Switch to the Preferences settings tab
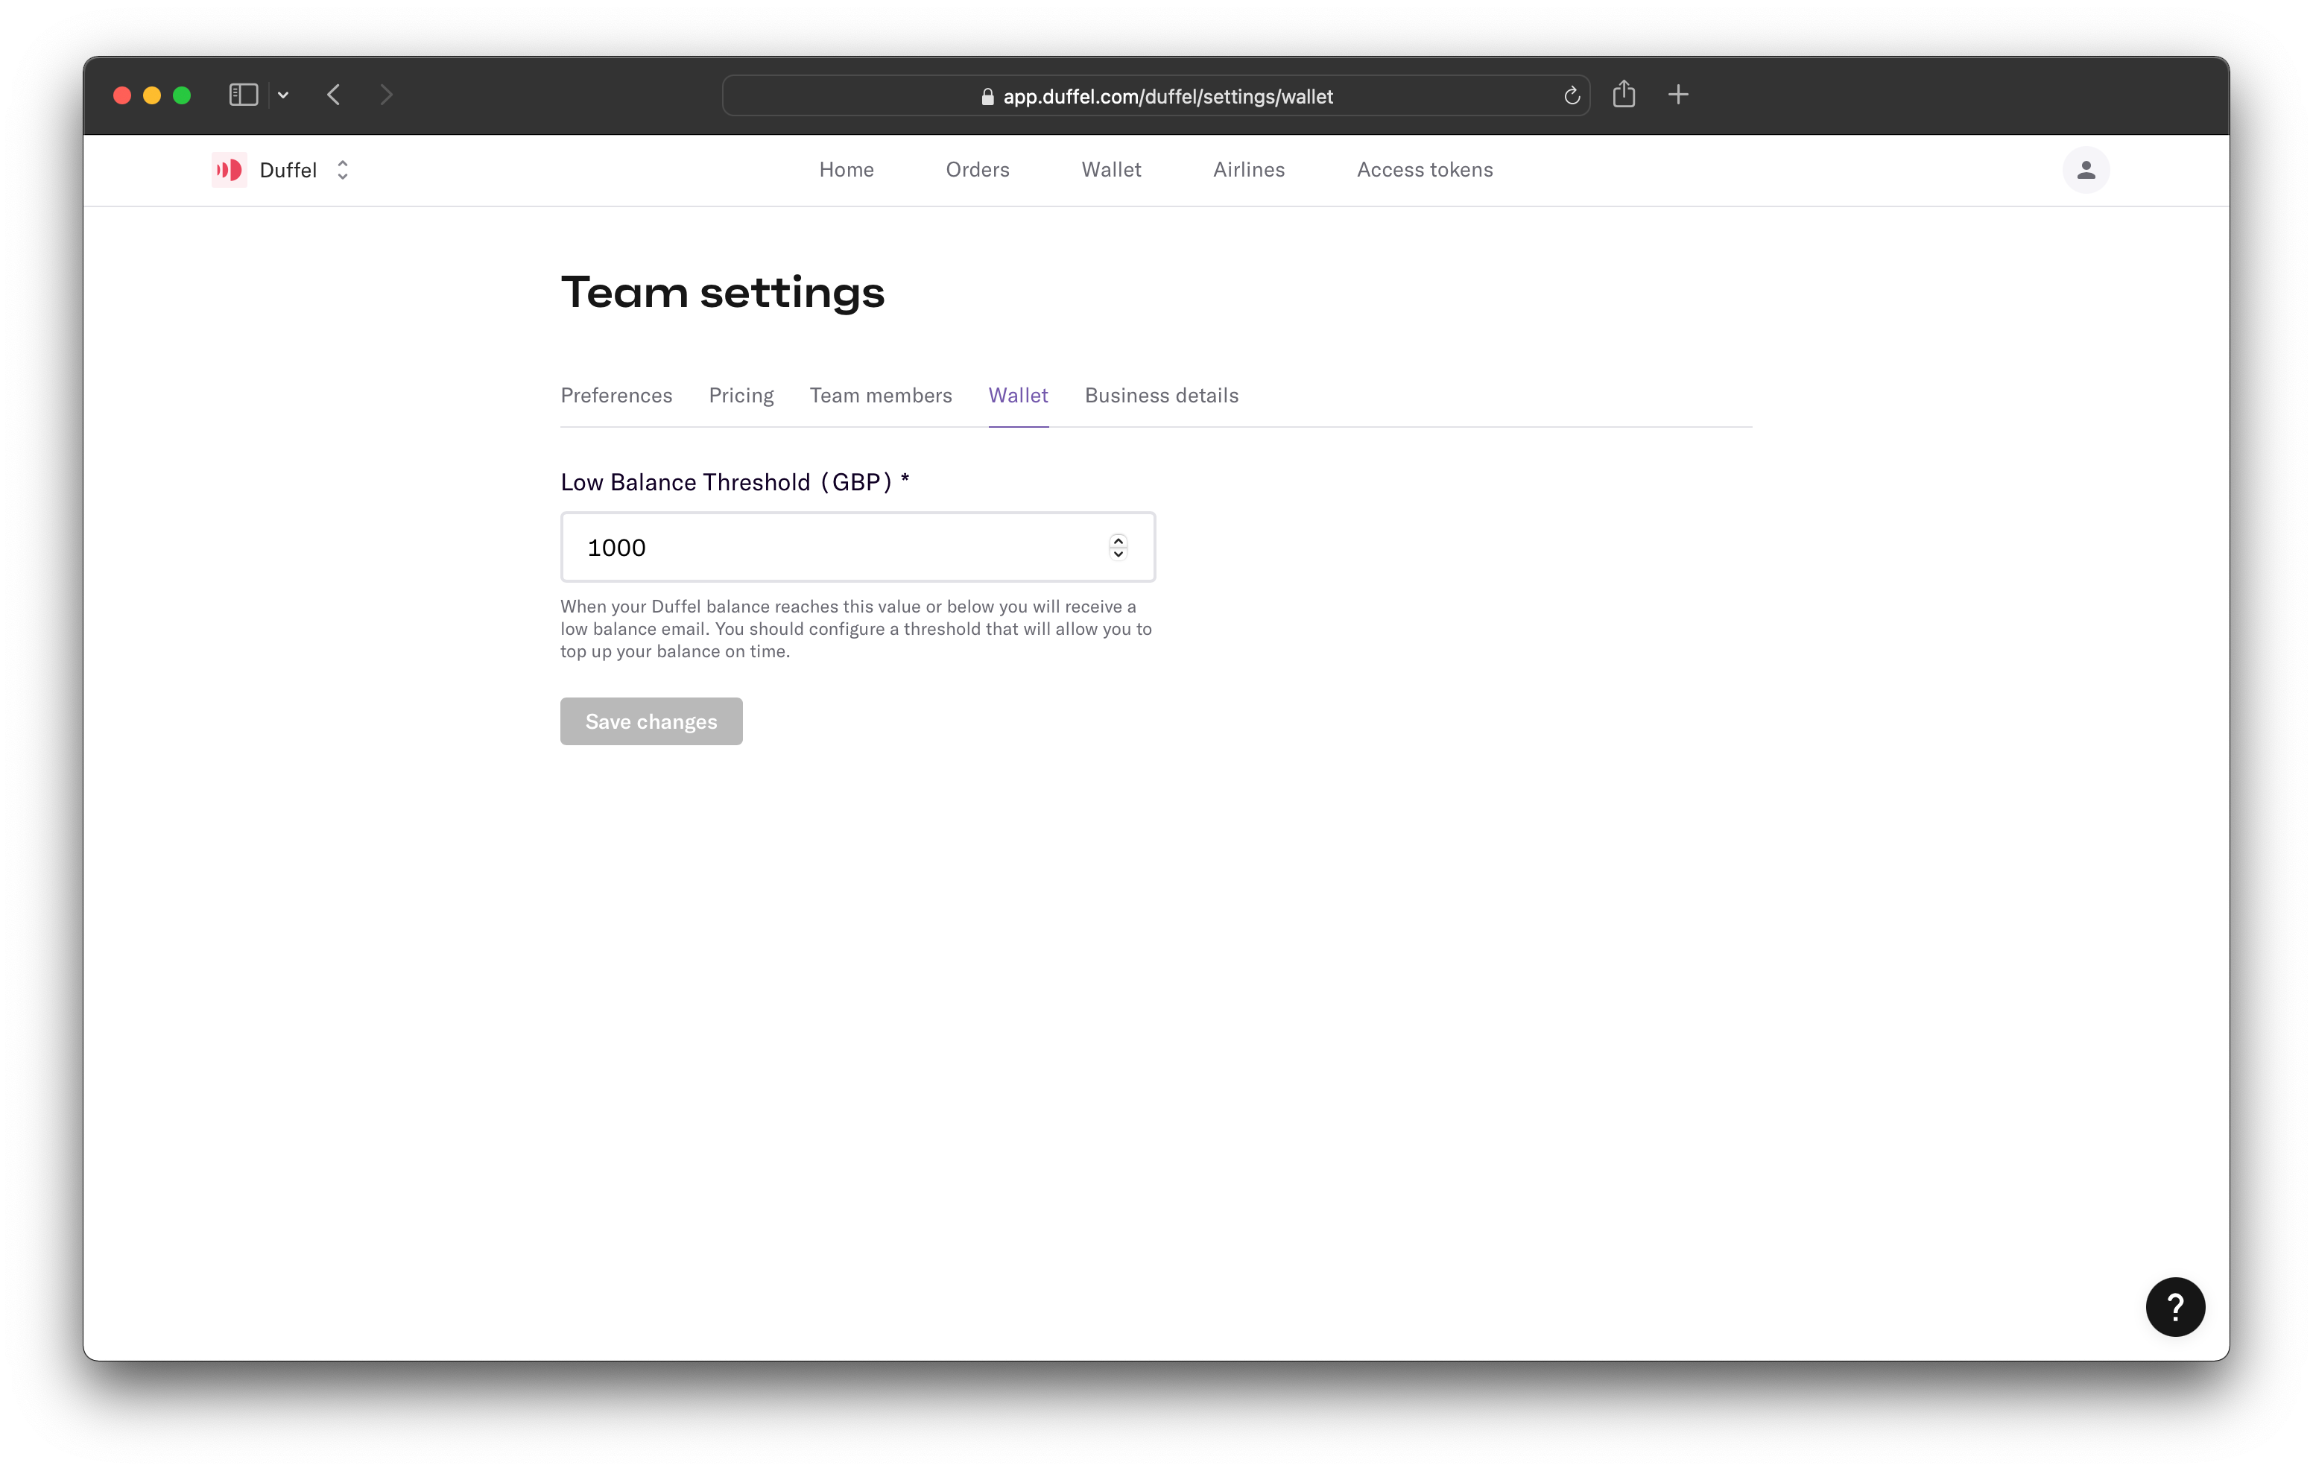Screen dimensions: 2313x1471 pyautogui.click(x=616, y=395)
